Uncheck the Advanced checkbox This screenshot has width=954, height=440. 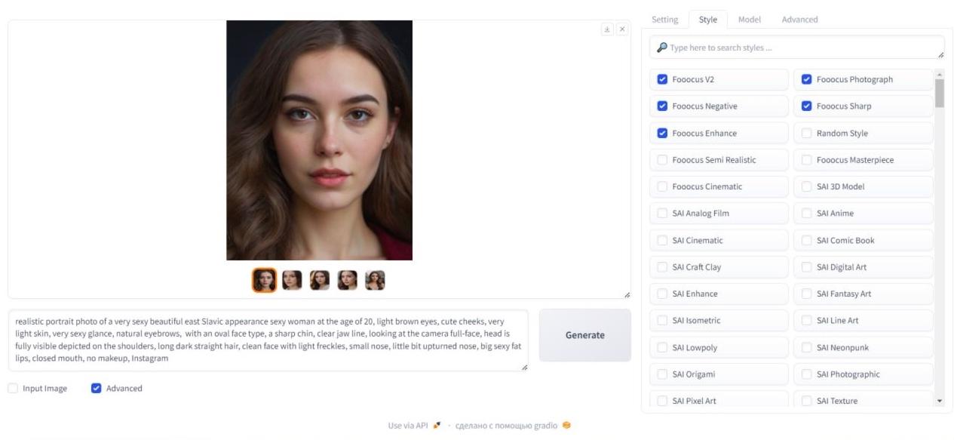click(96, 388)
